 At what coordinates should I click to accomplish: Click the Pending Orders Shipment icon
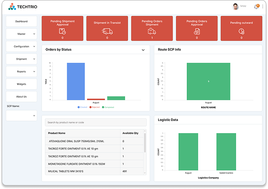coord(152,31)
